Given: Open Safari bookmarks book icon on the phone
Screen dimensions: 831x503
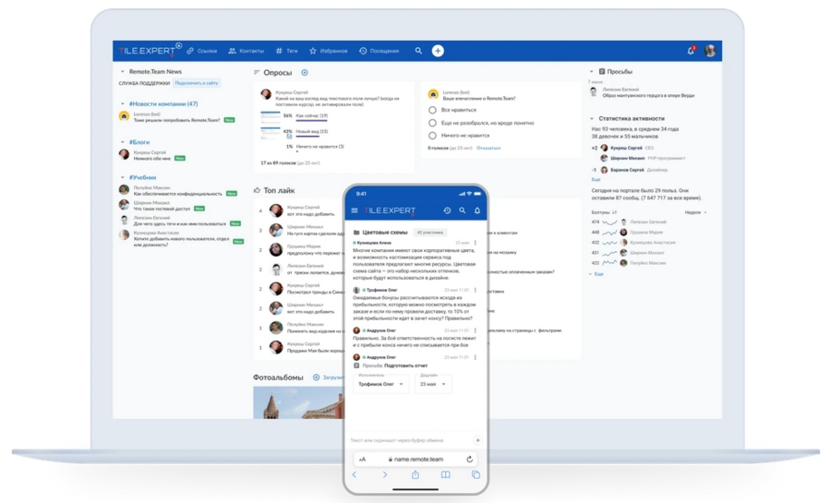Looking at the screenshot, I should [x=445, y=475].
